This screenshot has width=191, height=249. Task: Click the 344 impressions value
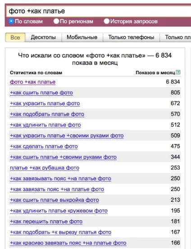(x=175, y=157)
